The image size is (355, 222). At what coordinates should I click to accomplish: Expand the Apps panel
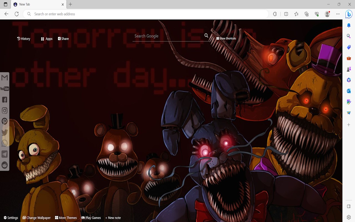46,39
